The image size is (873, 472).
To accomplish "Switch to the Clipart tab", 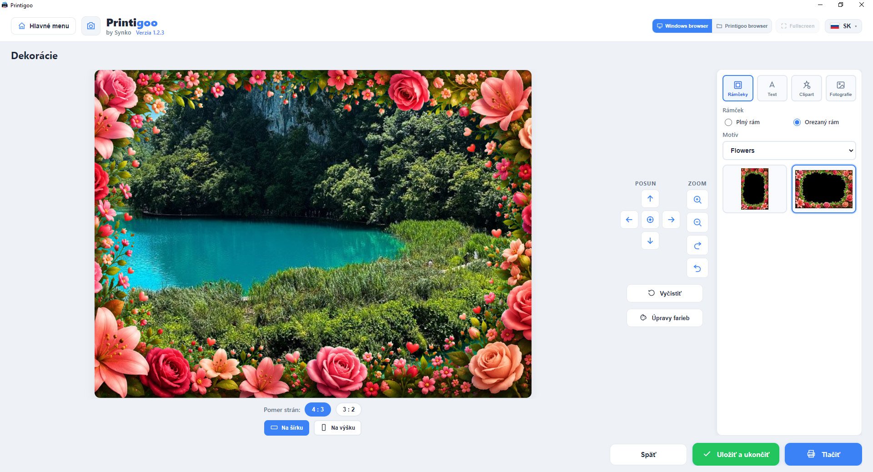I will pyautogui.click(x=807, y=88).
